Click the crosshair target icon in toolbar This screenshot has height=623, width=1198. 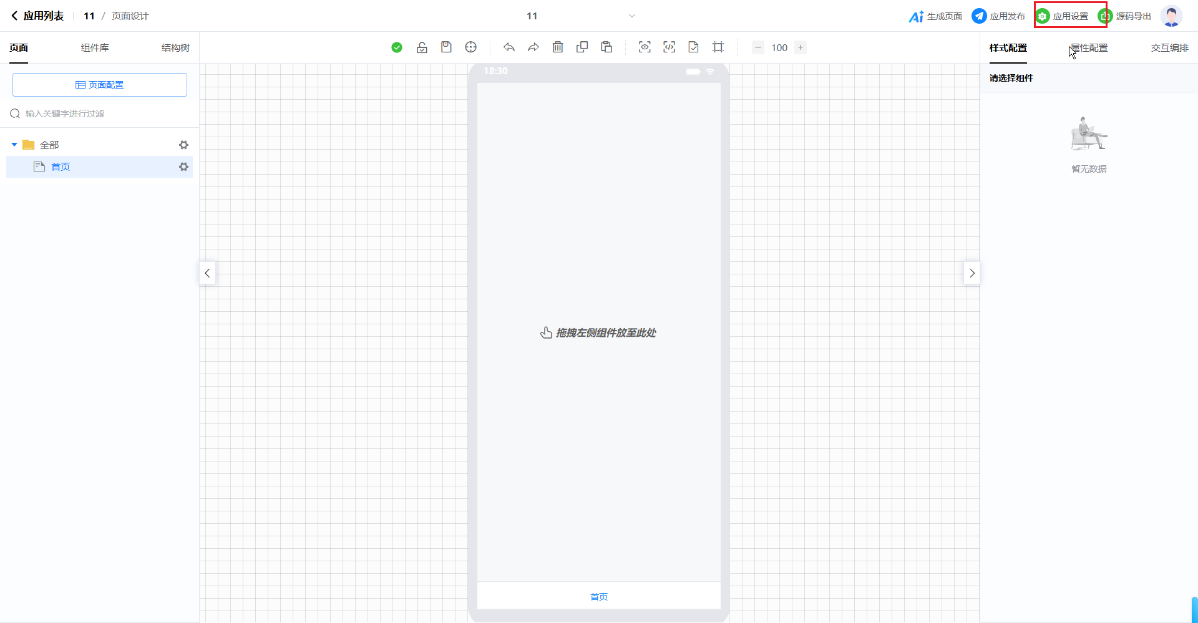pyautogui.click(x=471, y=47)
